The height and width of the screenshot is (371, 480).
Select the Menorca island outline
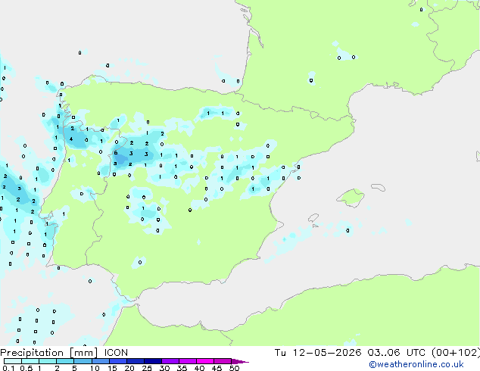(x=379, y=187)
